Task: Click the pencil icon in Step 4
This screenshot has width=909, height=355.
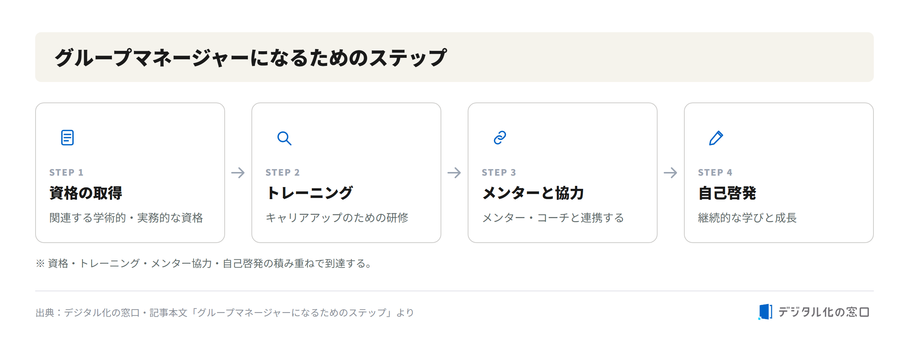Action: coord(716,138)
